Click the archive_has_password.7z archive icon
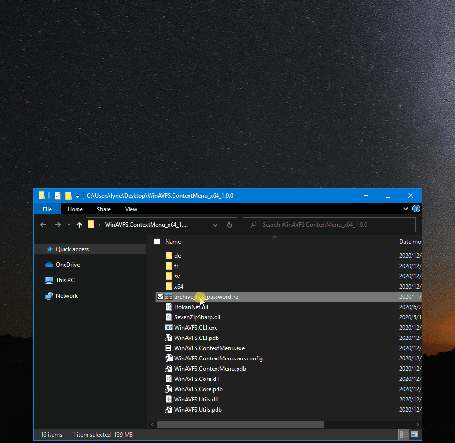This screenshot has width=455, height=443. [169, 296]
